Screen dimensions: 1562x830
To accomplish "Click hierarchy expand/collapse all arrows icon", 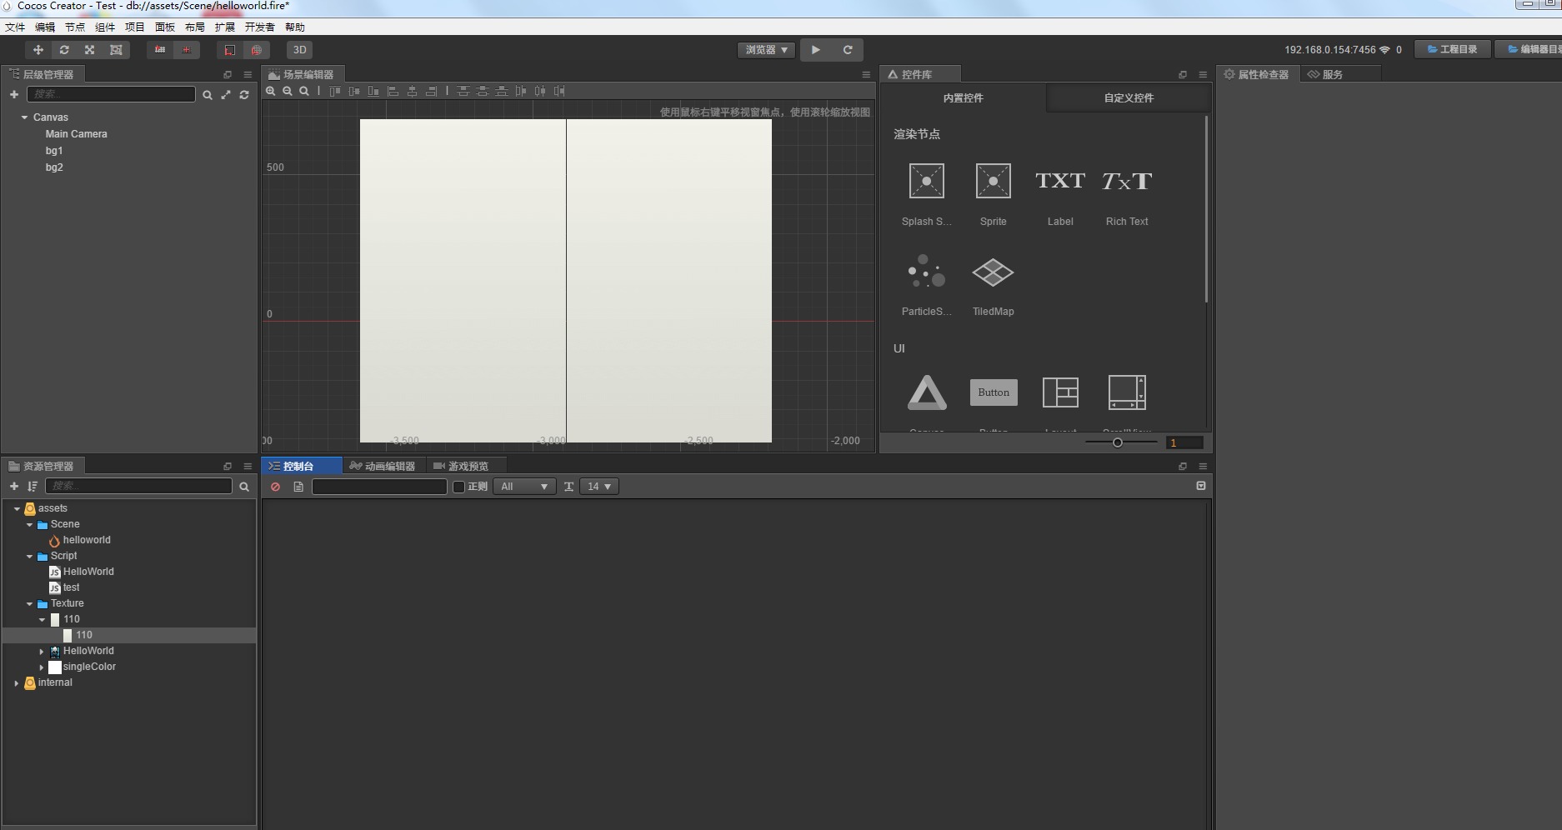I will (x=226, y=95).
